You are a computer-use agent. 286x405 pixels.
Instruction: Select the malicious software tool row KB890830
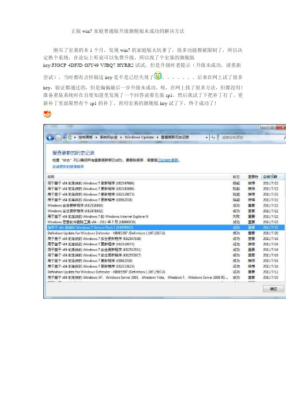click(165, 222)
